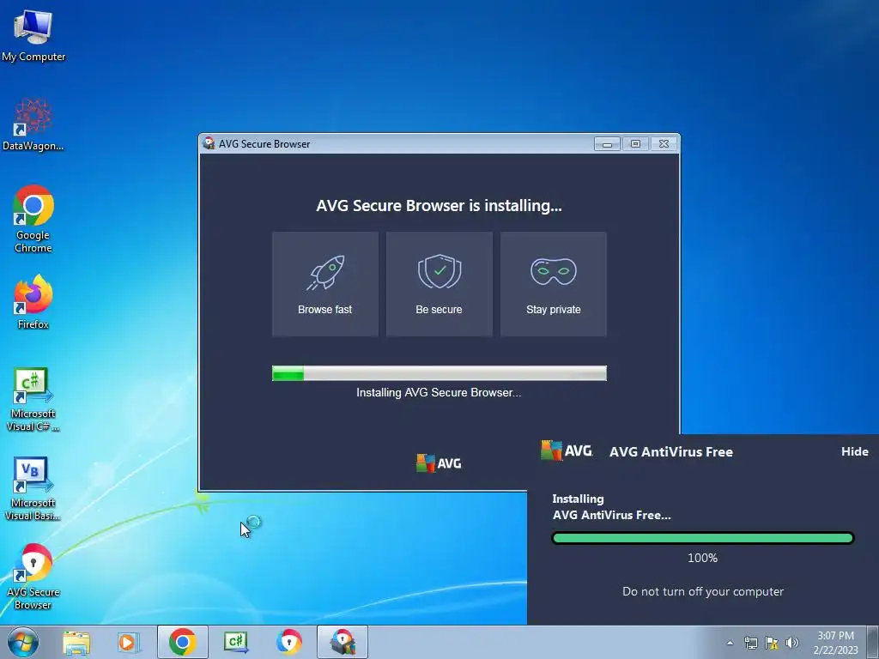Open Windows Explorer folder in taskbar
The height and width of the screenshot is (659, 879).
coord(76,642)
